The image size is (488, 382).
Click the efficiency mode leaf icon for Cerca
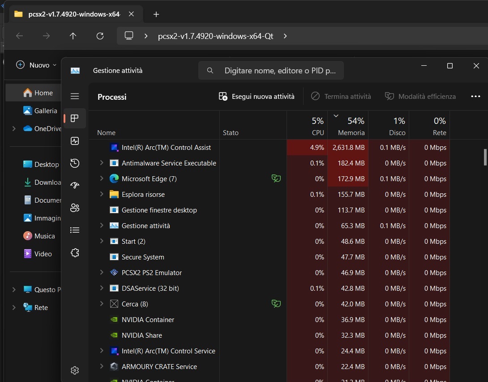pos(276,304)
